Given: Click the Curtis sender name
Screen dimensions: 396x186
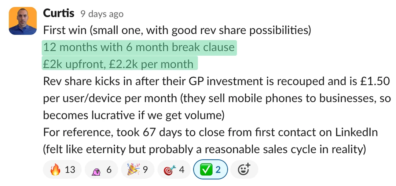Looking at the screenshot, I should pos(59,14).
